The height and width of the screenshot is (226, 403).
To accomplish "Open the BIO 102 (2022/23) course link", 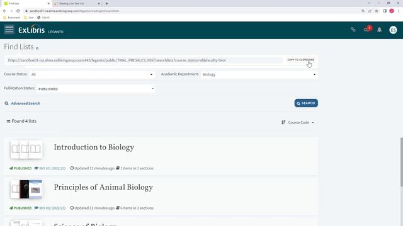I will pos(52,208).
